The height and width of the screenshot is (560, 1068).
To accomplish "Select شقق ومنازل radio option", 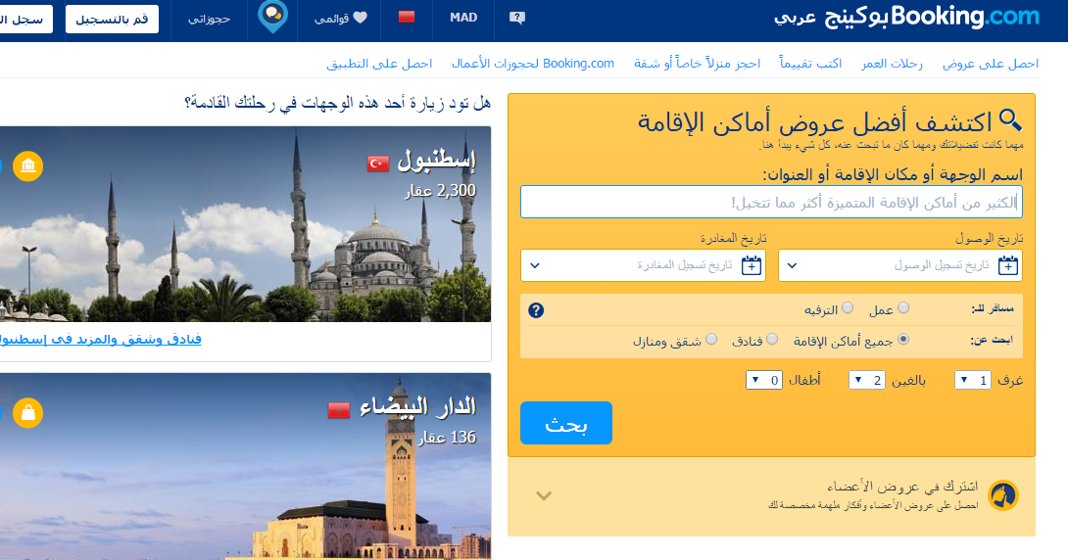I will coord(711,340).
